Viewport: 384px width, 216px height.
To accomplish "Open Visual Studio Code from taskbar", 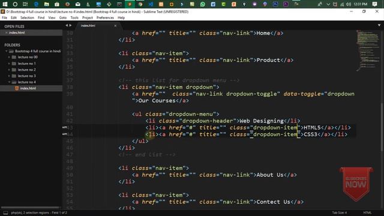I will coord(151,4).
